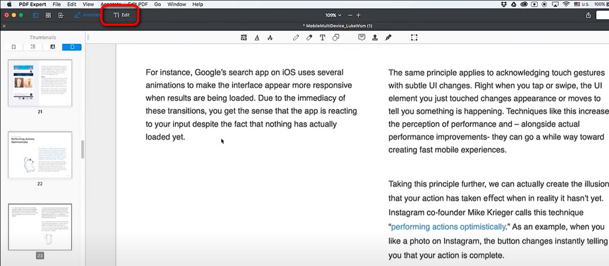
Task: Toggle the left sidebar panel
Action: click(36, 15)
